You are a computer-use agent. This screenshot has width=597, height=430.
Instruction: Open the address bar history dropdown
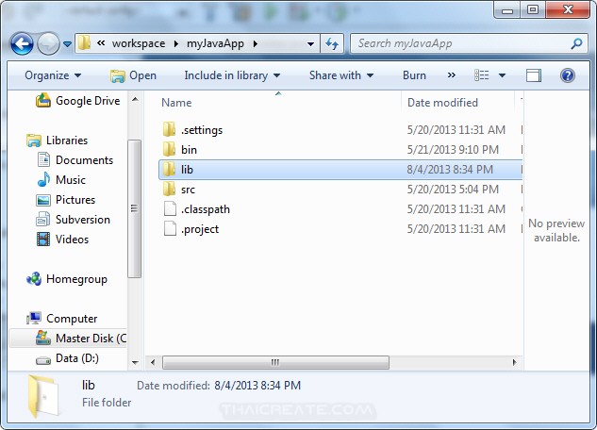(x=310, y=43)
